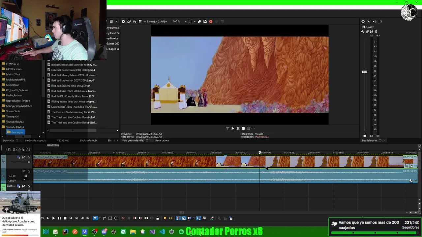
Task: Toggle the magnet snapping icon in timeline toolbar
Action: coord(178,218)
